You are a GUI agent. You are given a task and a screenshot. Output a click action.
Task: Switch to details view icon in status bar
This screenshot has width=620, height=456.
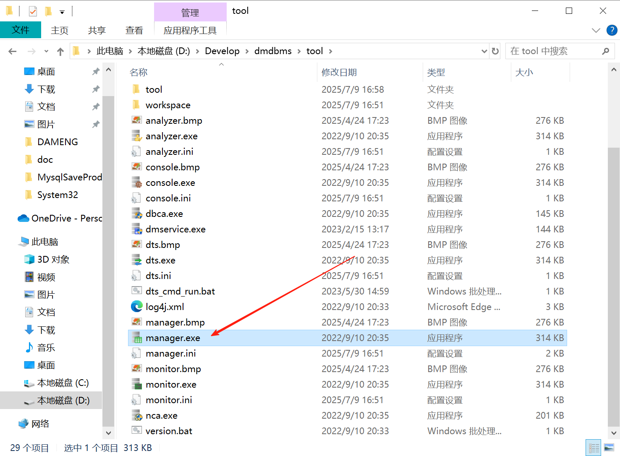pos(594,448)
